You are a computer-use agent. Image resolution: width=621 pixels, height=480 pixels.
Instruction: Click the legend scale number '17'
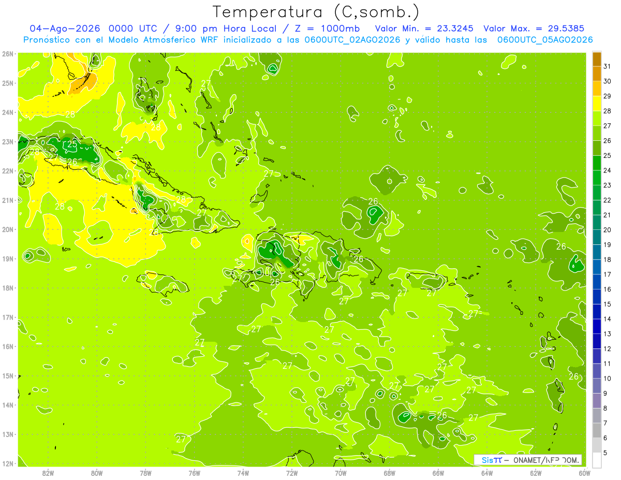coord(608,274)
